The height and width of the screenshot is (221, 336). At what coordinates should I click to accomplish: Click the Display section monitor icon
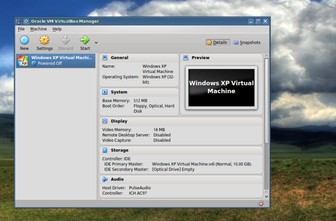pyautogui.click(x=105, y=121)
